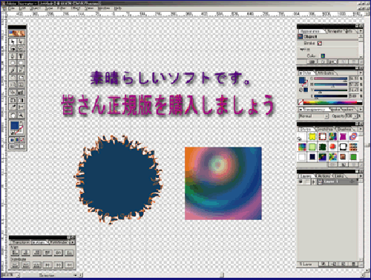The width and height of the screenshot is (371, 280).
Task: Select the Rectangle tool
Action: point(21,63)
